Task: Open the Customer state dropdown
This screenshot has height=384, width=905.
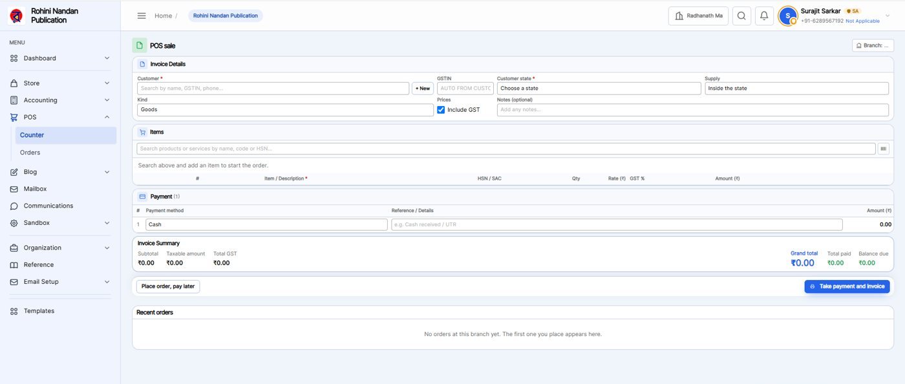Action: pyautogui.click(x=599, y=89)
